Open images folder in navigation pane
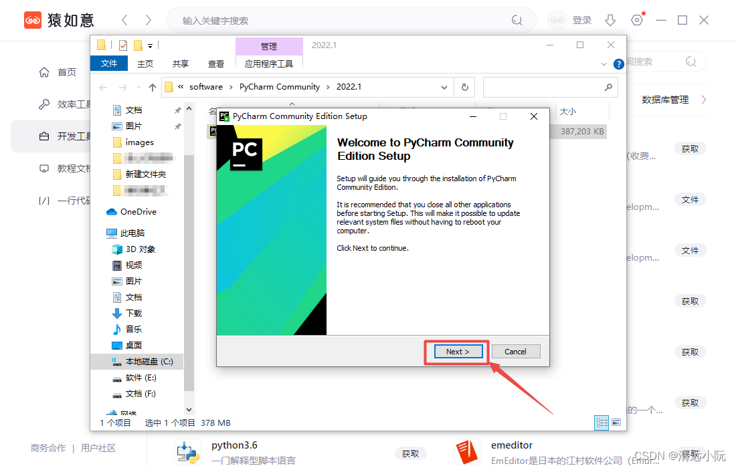 [139, 142]
